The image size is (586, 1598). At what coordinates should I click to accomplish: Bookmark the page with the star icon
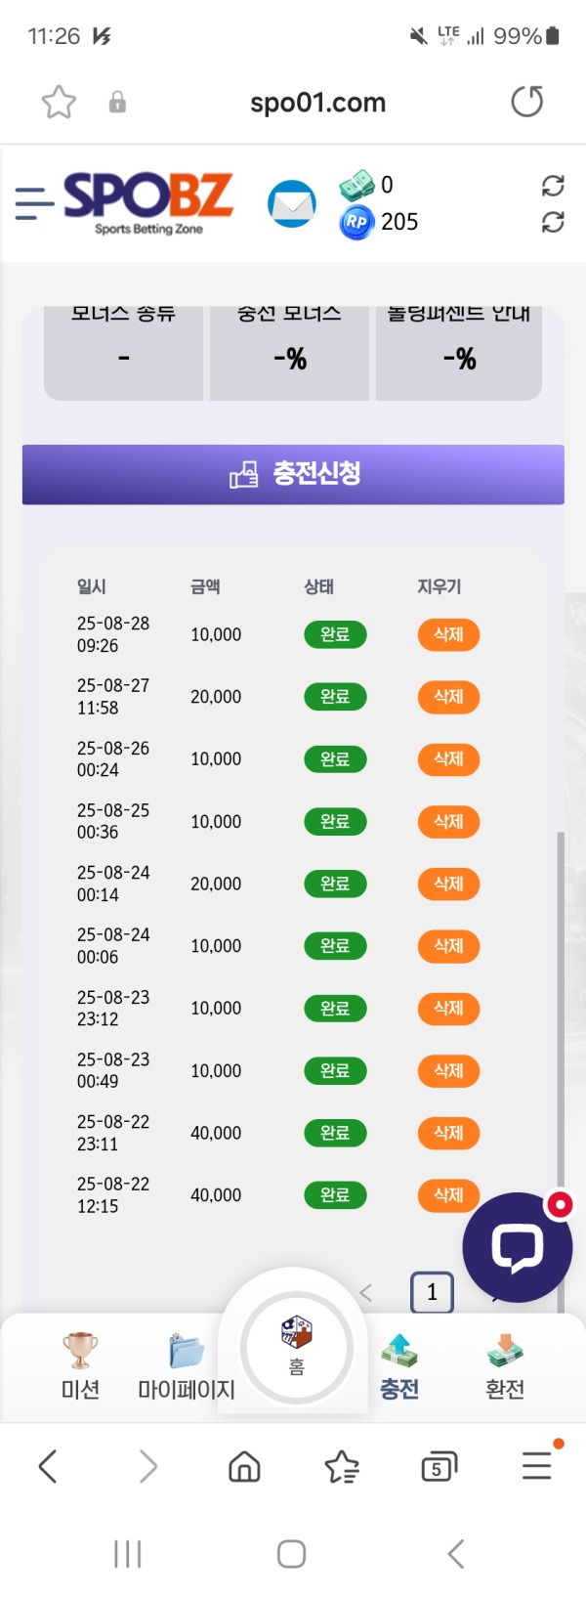point(59,102)
